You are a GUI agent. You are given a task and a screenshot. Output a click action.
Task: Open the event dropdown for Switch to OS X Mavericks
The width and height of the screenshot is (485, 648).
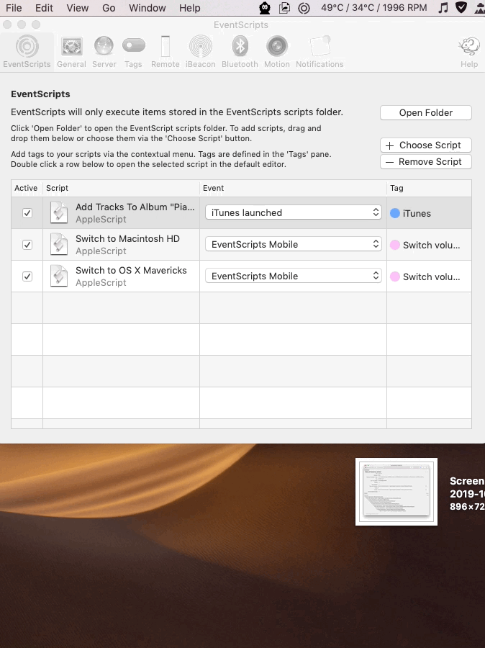[294, 276]
